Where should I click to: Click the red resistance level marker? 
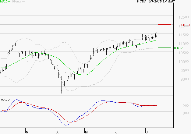tap(164, 25)
